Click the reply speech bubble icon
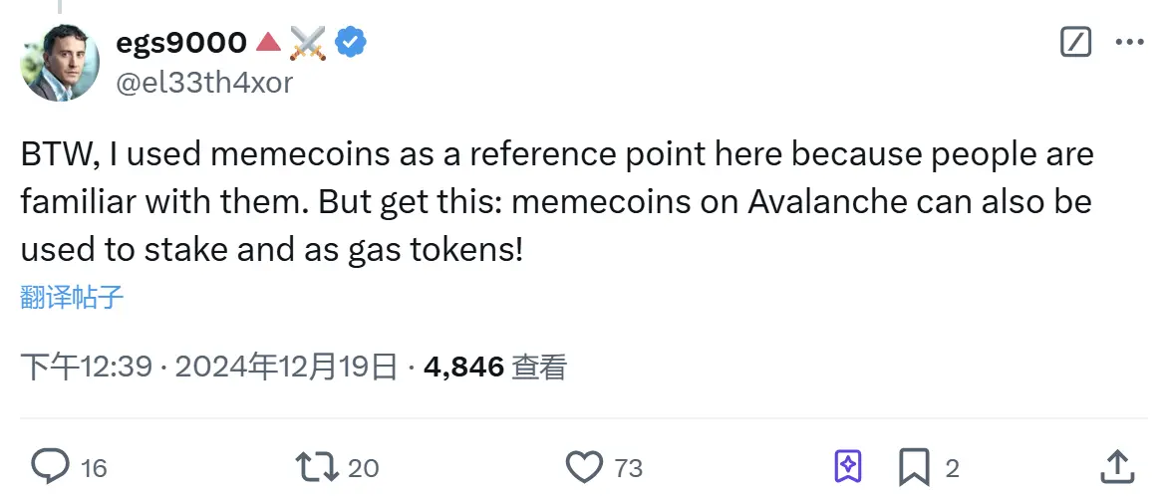The width and height of the screenshot is (1167, 496). coord(51,465)
